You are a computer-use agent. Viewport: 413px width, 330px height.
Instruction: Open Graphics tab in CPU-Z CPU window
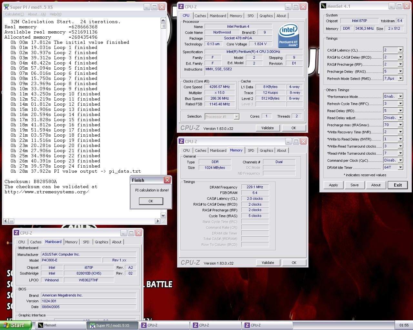tap(266, 16)
